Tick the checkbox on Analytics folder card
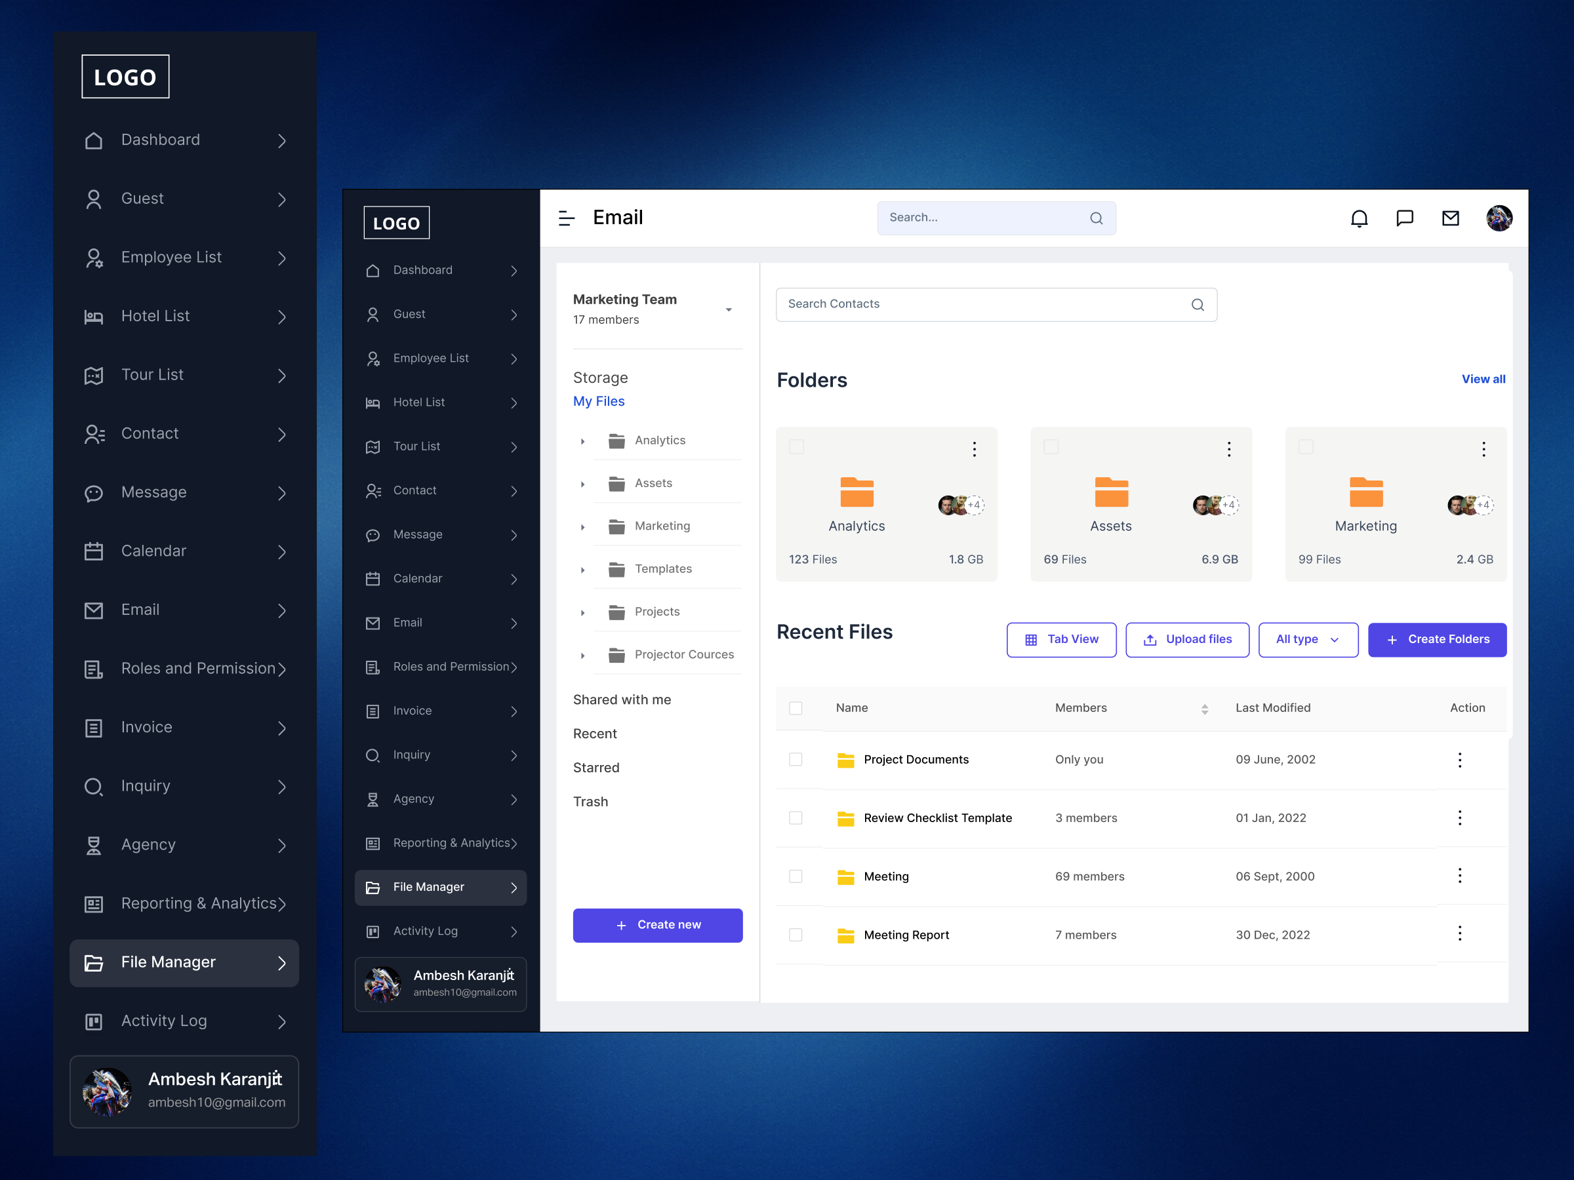The height and width of the screenshot is (1180, 1574). tap(796, 446)
